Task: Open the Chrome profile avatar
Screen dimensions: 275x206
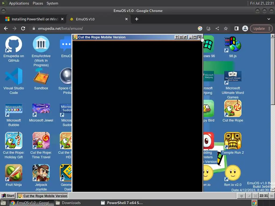Action: pyautogui.click(x=245, y=28)
